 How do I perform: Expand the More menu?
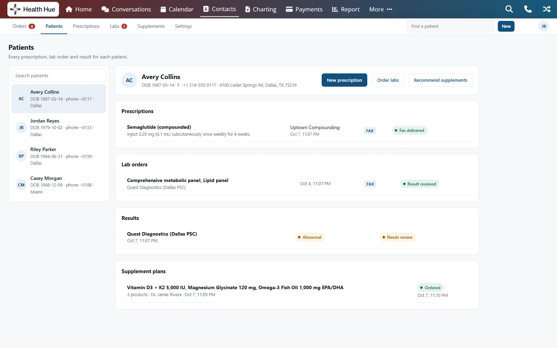coord(381,9)
